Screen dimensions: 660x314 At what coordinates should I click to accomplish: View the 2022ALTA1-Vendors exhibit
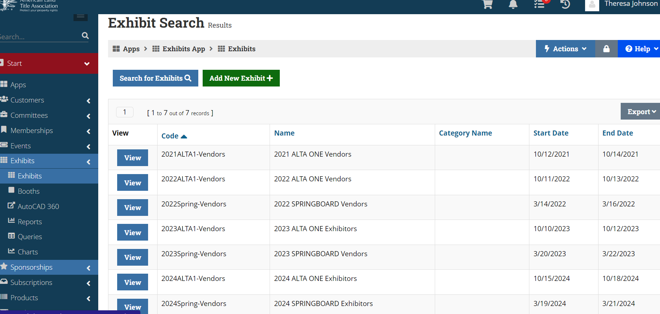pos(132,182)
